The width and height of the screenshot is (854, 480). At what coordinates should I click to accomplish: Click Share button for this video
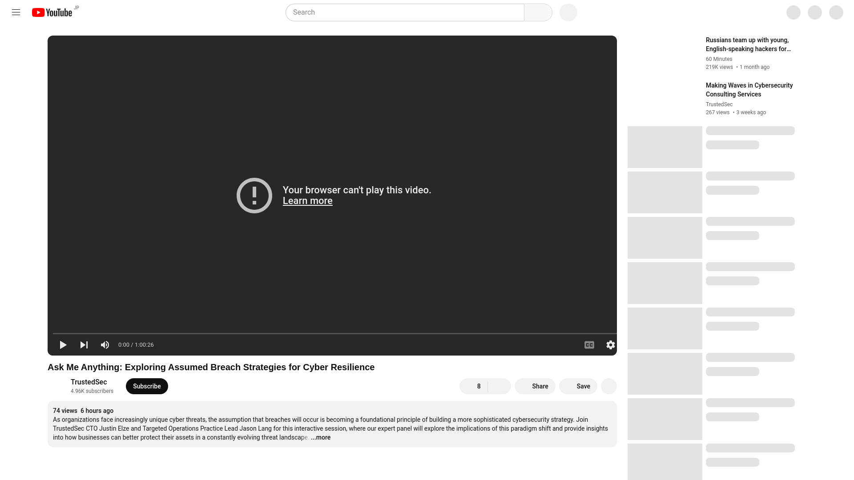(540, 386)
